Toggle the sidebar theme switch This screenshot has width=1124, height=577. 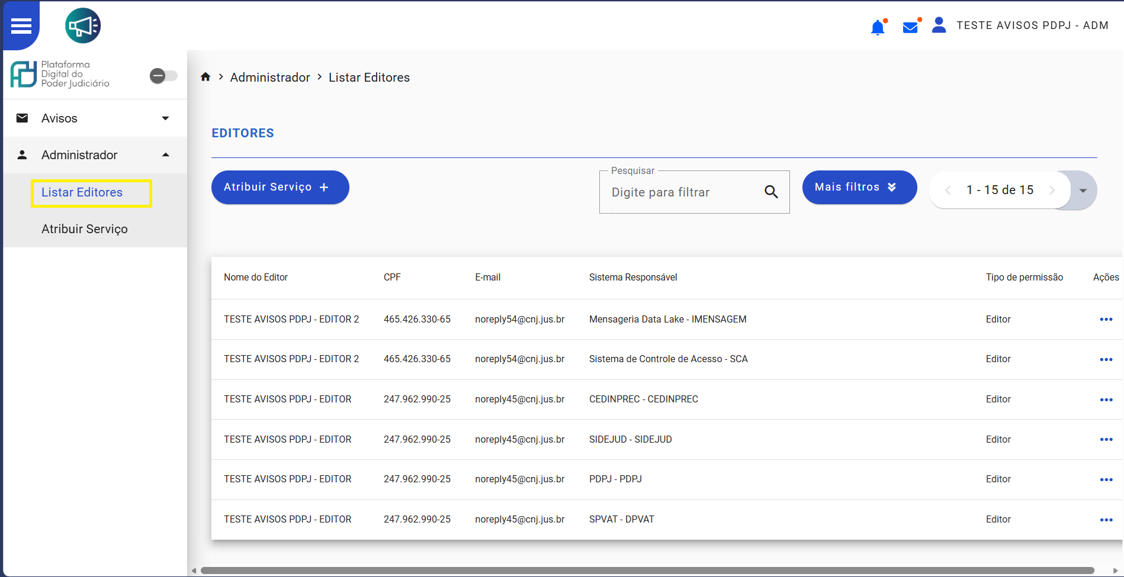(163, 76)
